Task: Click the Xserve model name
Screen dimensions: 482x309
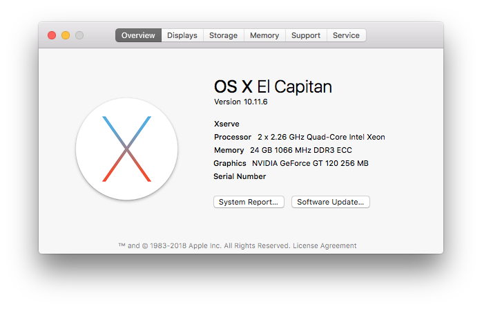Action: [226, 124]
